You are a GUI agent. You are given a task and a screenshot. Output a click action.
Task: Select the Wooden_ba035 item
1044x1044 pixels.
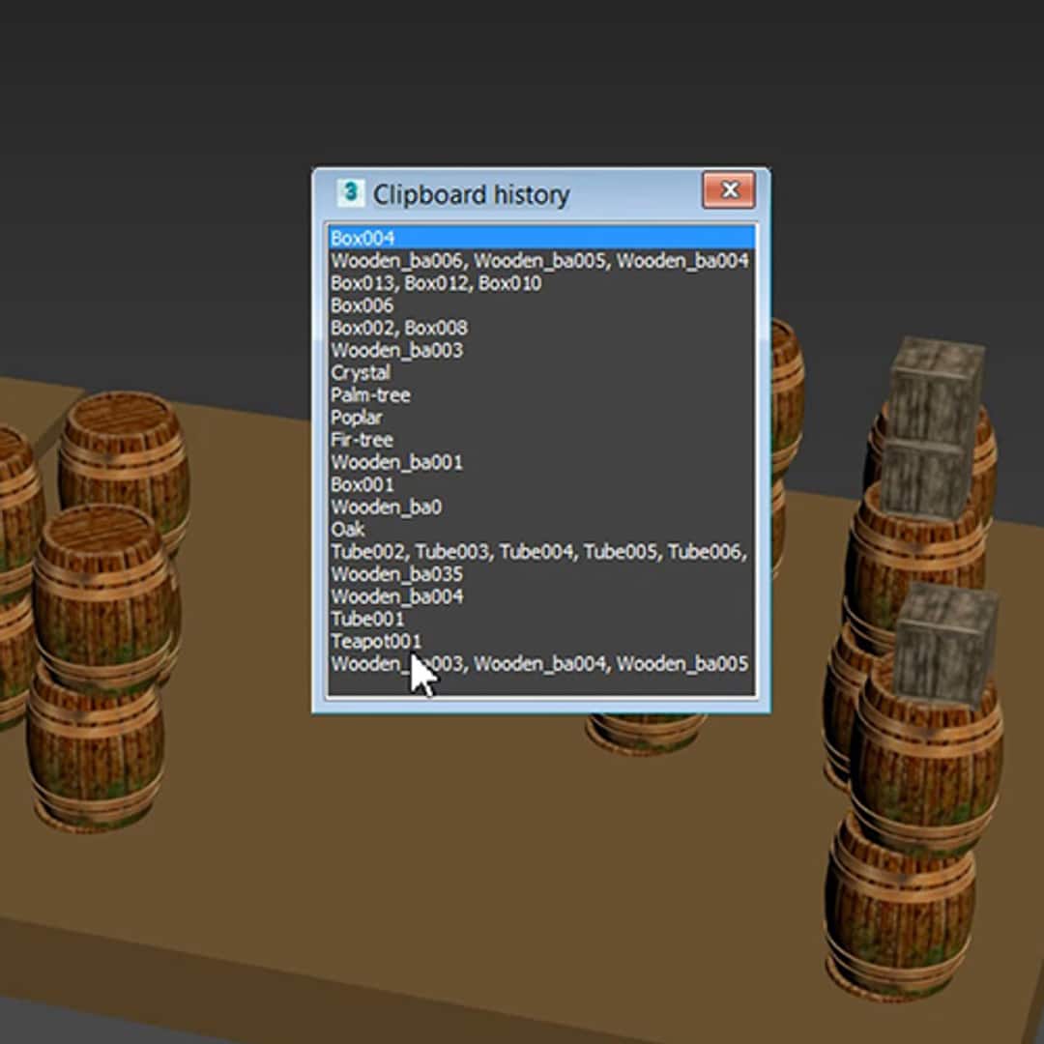541,574
